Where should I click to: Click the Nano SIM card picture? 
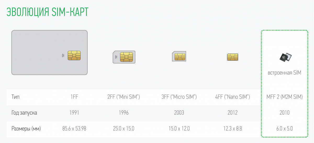(232, 57)
